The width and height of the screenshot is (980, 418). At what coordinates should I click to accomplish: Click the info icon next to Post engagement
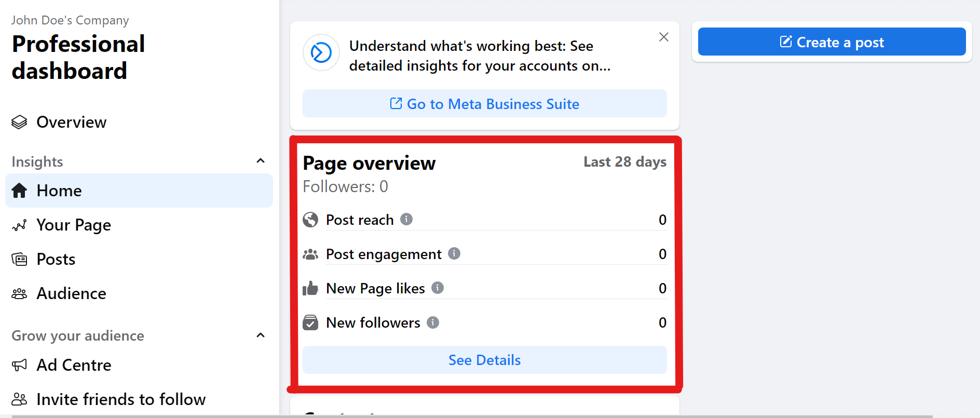pos(454,253)
